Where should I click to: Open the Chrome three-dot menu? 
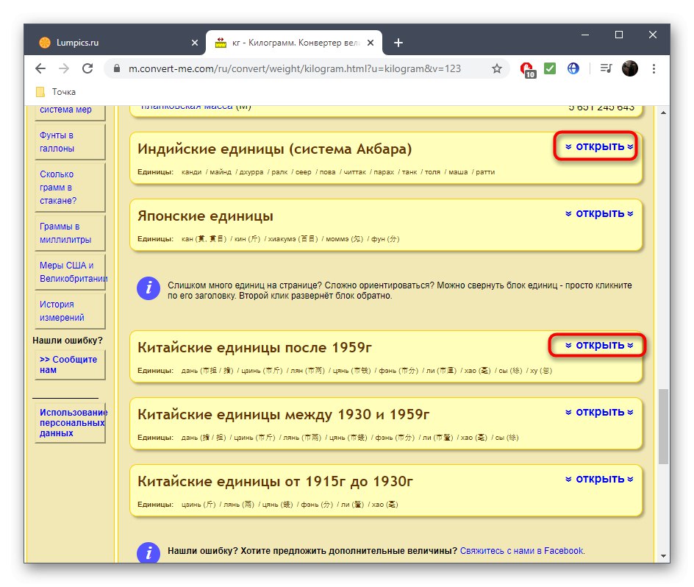[x=654, y=68]
